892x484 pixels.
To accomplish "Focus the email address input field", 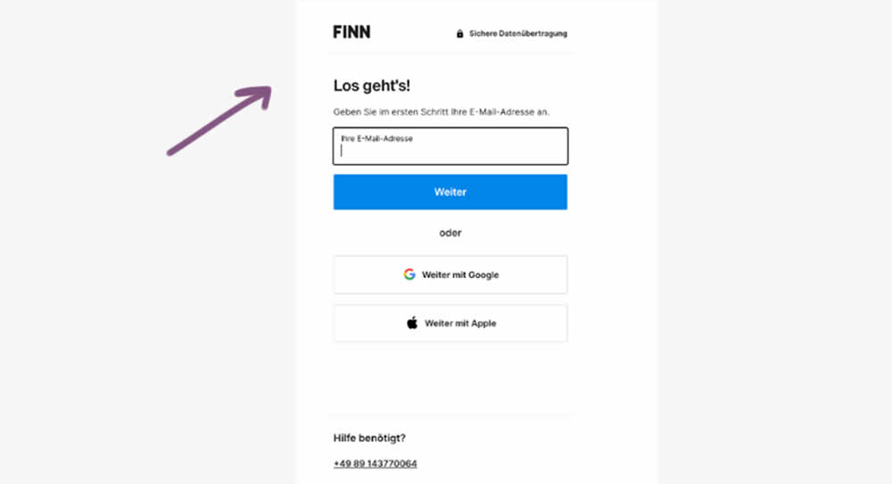I will point(450,151).
